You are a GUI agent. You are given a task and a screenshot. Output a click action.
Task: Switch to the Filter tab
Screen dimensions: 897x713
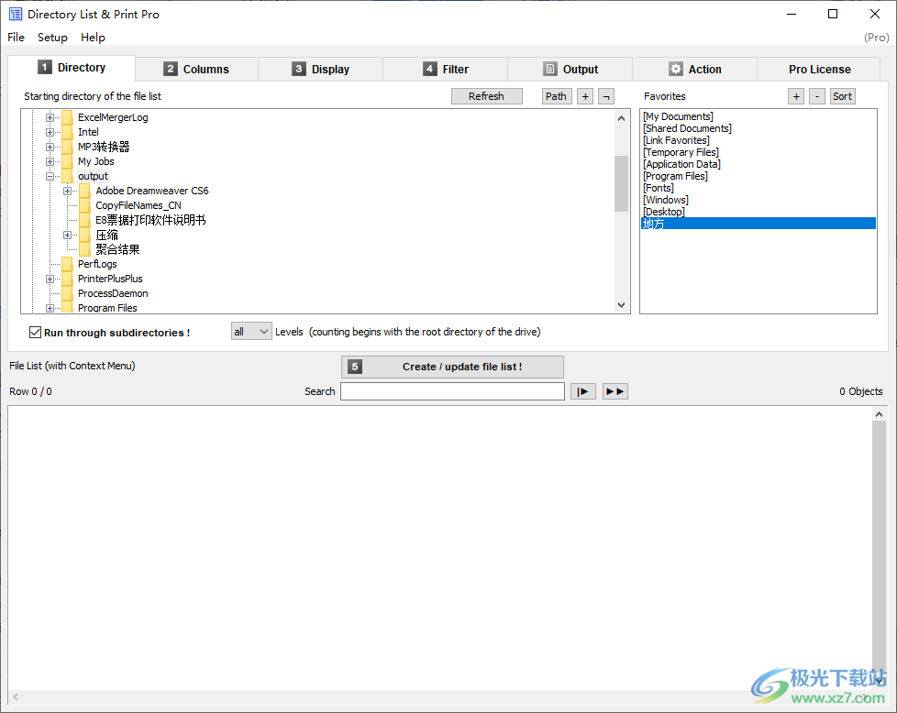(x=445, y=68)
